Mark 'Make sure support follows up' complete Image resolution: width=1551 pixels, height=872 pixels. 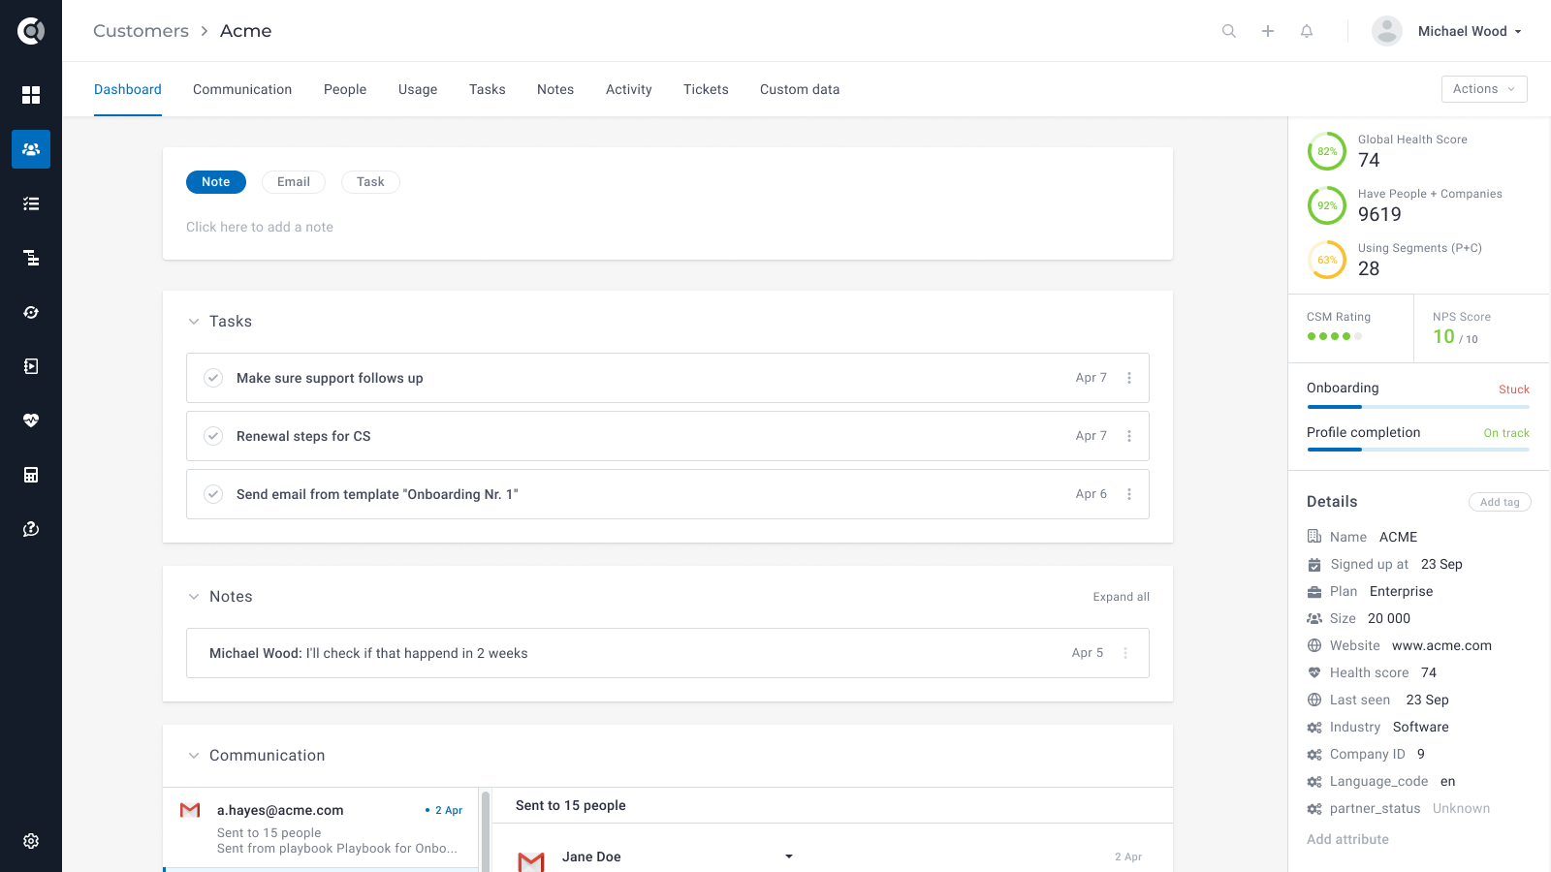213,378
